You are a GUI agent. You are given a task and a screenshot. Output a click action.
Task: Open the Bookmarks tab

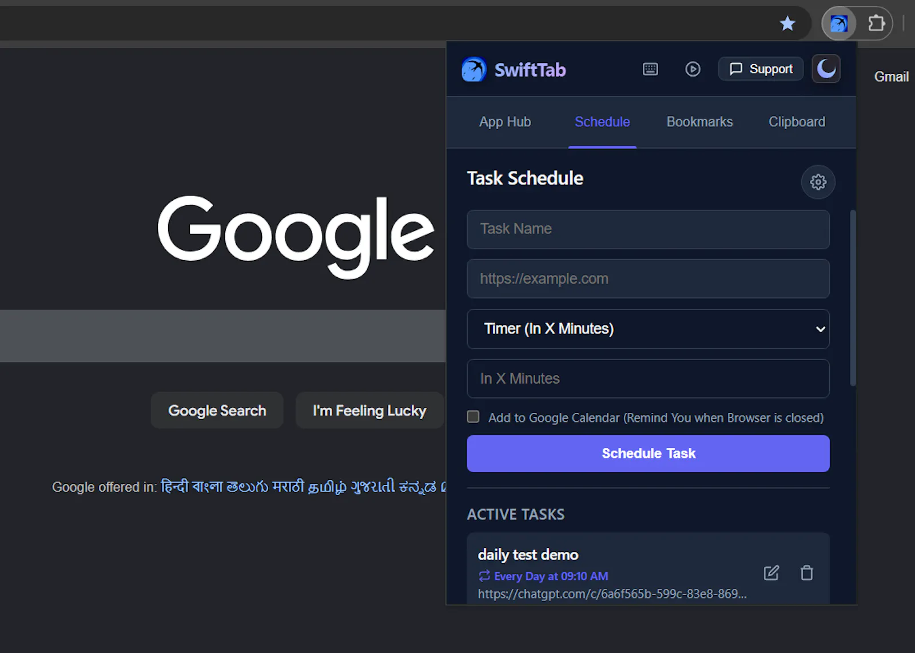click(699, 122)
